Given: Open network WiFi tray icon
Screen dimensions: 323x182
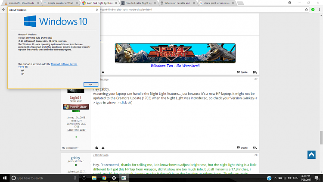Looking at the screenshot, I should [x=285, y=178].
